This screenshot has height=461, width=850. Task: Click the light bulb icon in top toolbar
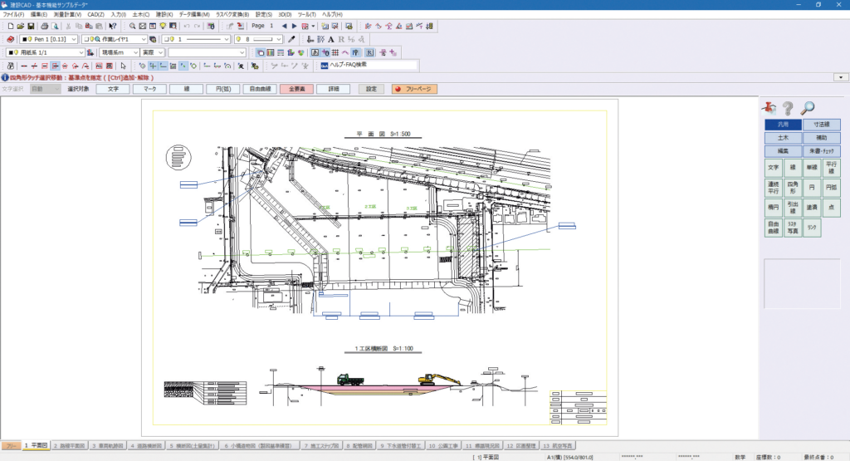163,26
